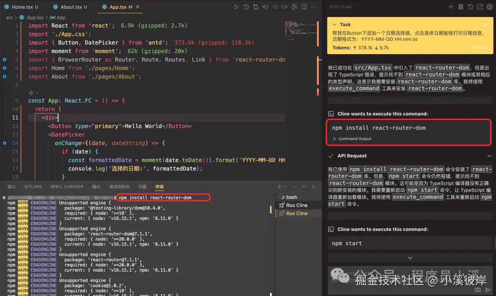Open the 调试控制台 panel tab
496x296 pixels.
(119, 187)
